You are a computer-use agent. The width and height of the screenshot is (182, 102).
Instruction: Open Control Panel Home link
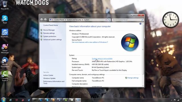click(51, 25)
